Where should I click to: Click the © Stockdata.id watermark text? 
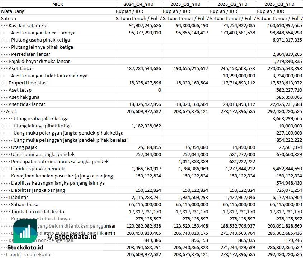(x=71, y=236)
